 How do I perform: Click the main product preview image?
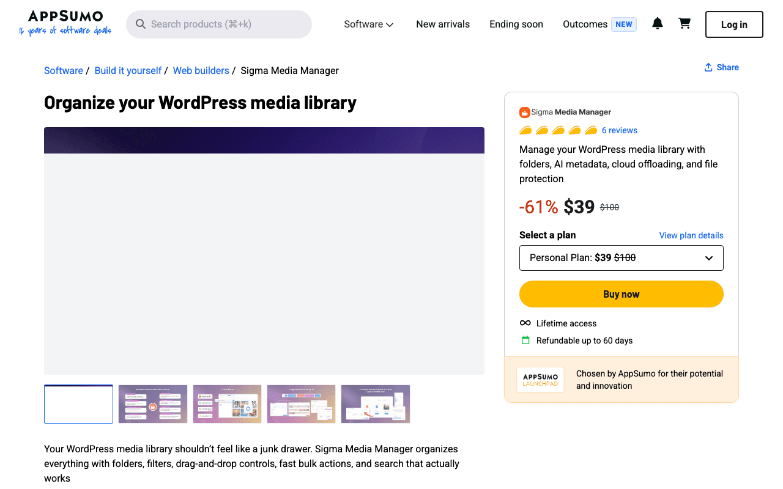click(x=264, y=251)
